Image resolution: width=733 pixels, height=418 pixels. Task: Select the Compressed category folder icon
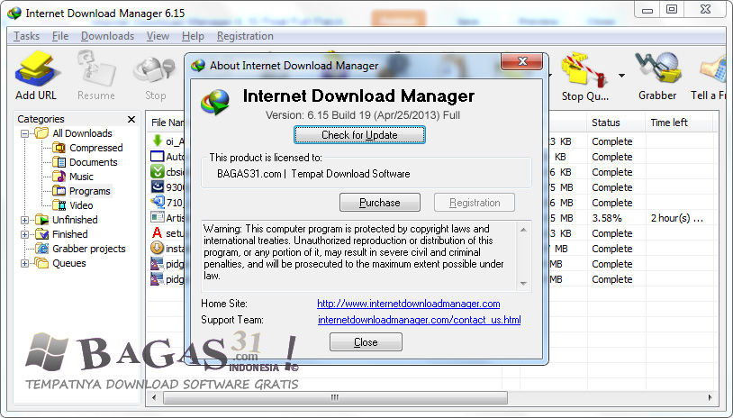click(59, 148)
